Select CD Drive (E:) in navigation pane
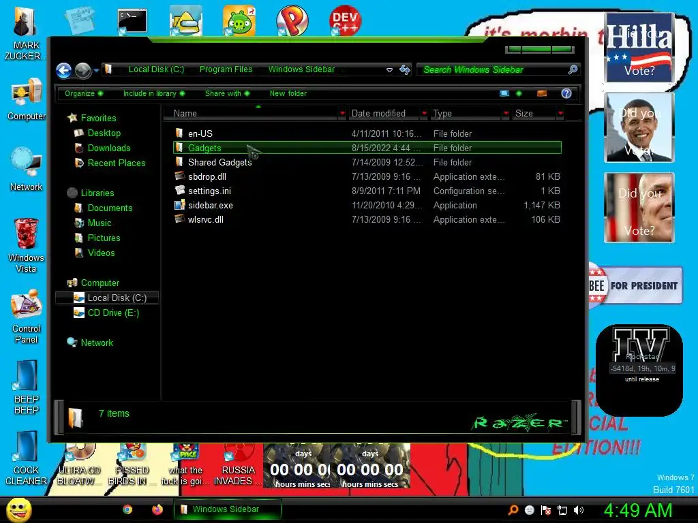The height and width of the screenshot is (523, 698). pos(113,313)
